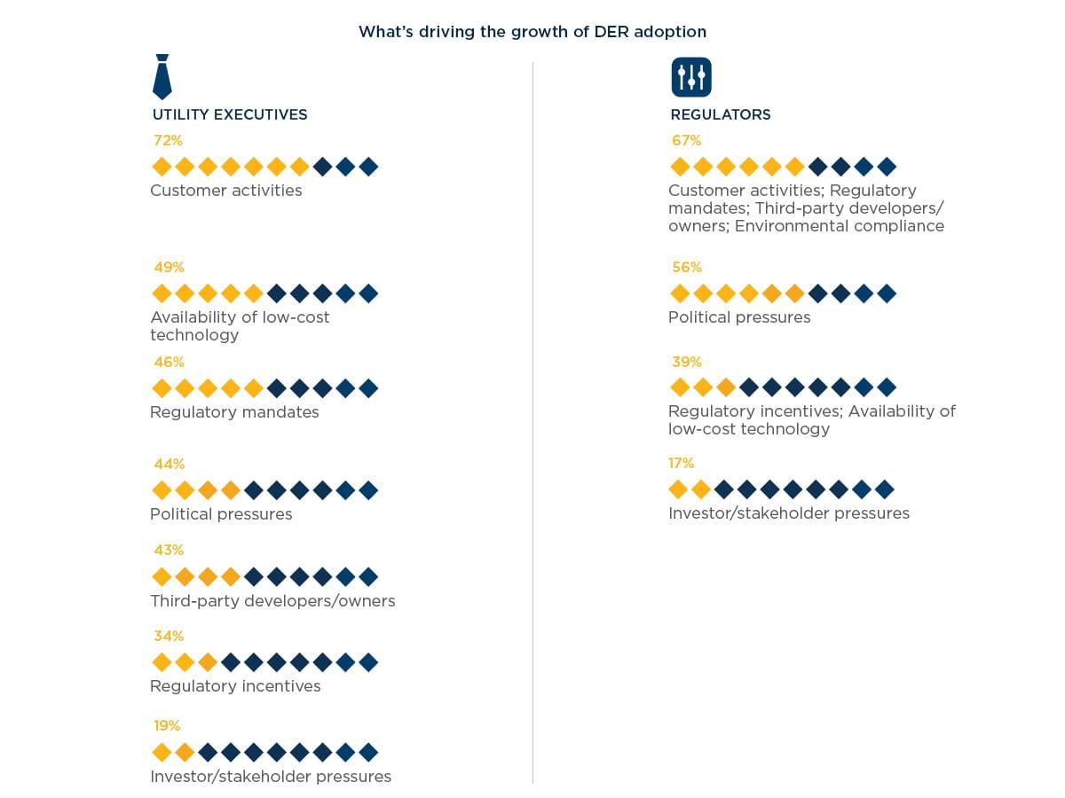Click first yellow diamond in the 72% row
Screen dimensions: 1065x798
pyautogui.click(x=162, y=167)
